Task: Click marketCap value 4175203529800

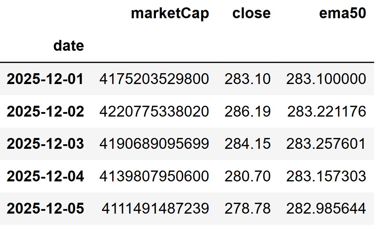Action: pos(154,79)
